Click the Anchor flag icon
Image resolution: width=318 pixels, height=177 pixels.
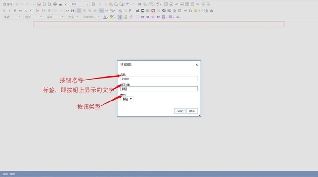tap(131, 10)
